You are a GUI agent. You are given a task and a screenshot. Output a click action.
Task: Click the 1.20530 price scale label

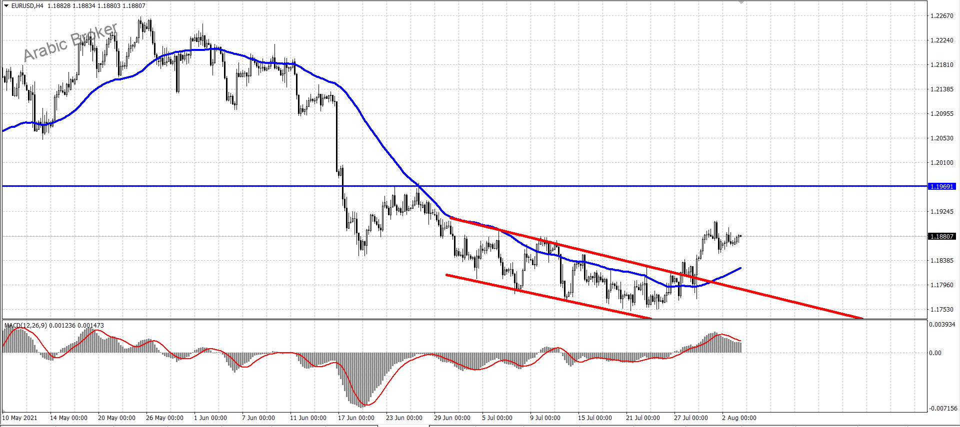tap(941, 138)
